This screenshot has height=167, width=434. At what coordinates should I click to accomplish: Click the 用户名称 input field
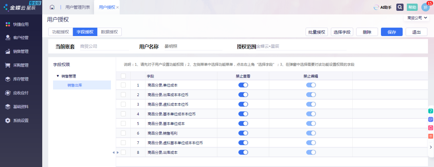193,46
